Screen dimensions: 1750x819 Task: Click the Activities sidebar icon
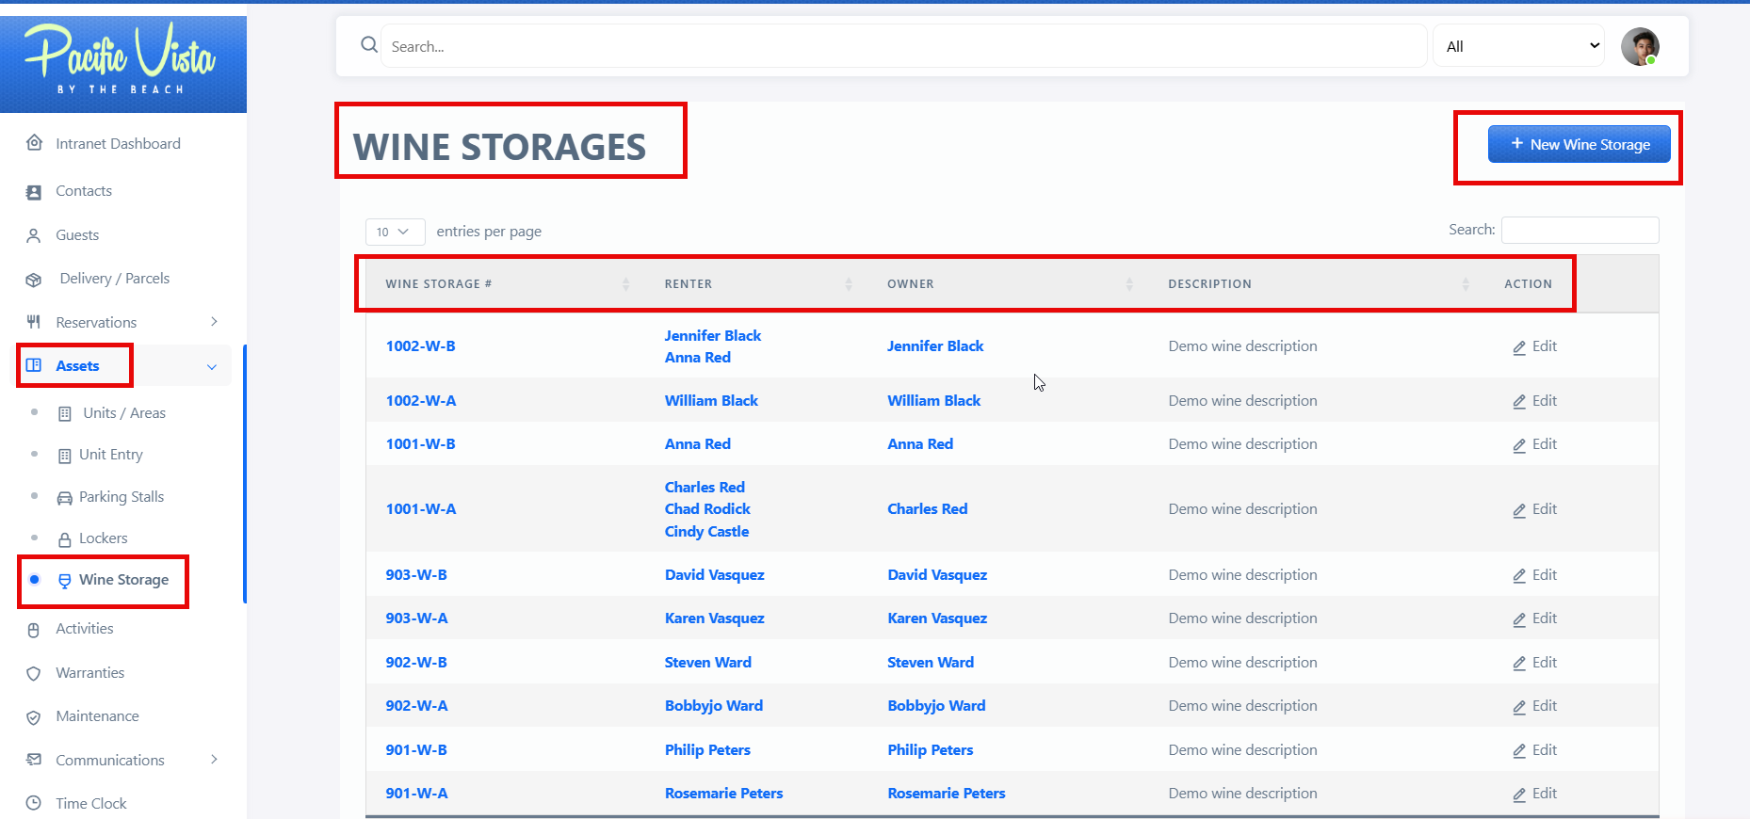click(34, 630)
